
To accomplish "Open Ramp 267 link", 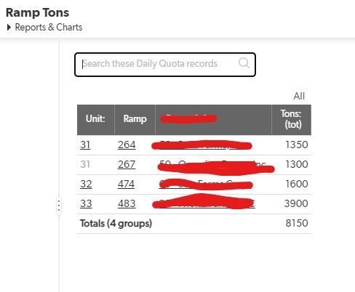I will 127,164.
